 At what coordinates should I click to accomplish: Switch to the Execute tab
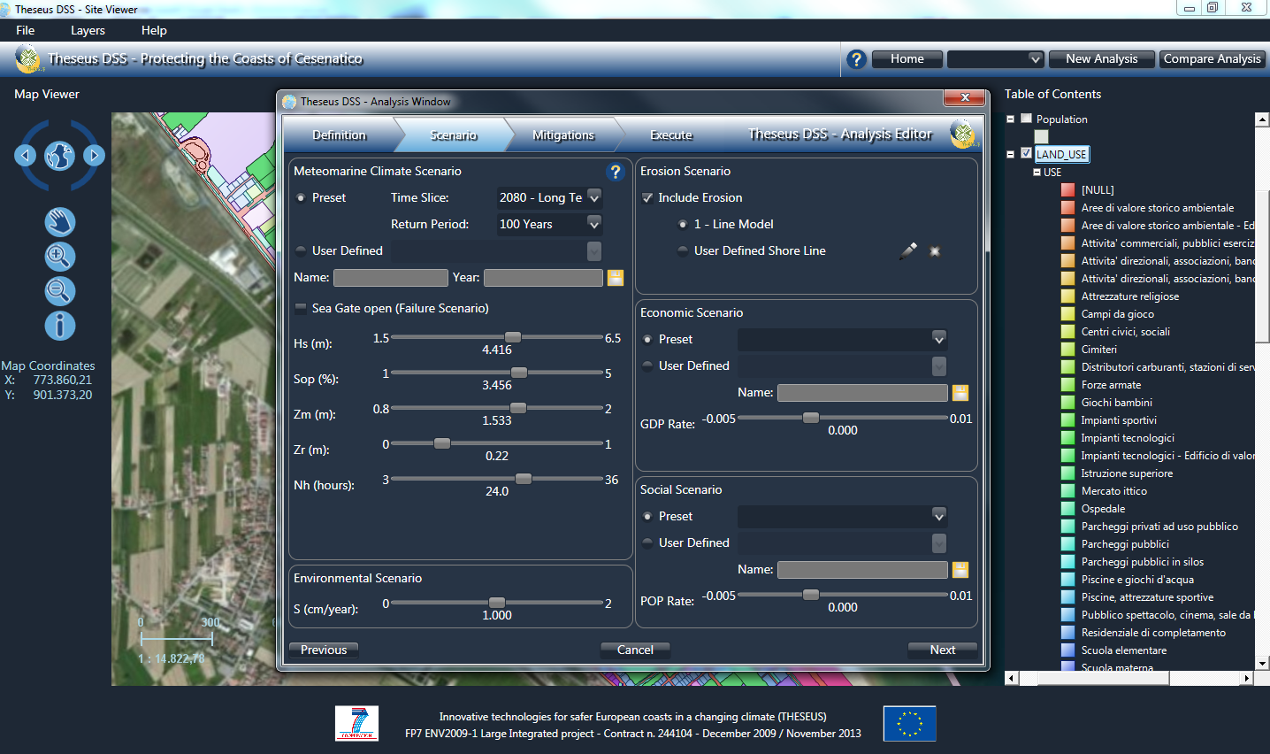tap(671, 135)
